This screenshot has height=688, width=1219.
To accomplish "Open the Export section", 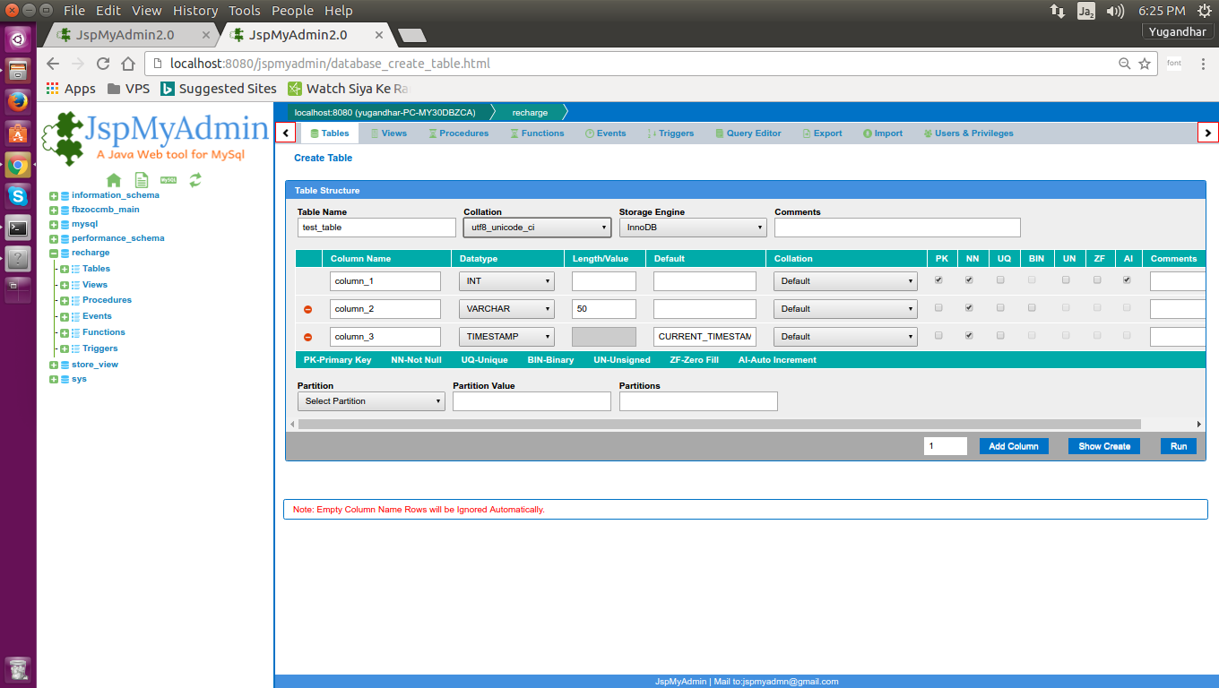I will pyautogui.click(x=821, y=133).
